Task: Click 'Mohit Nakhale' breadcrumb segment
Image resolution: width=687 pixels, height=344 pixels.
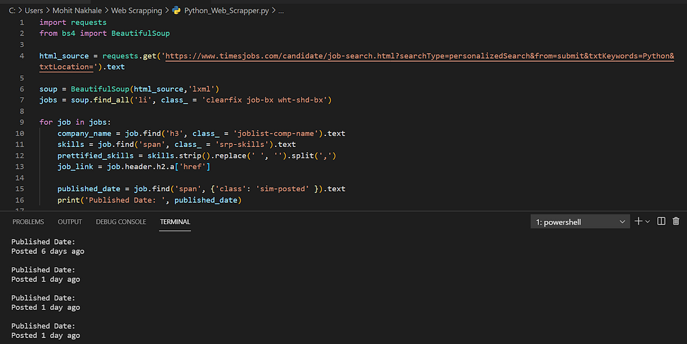Action: 77,11
